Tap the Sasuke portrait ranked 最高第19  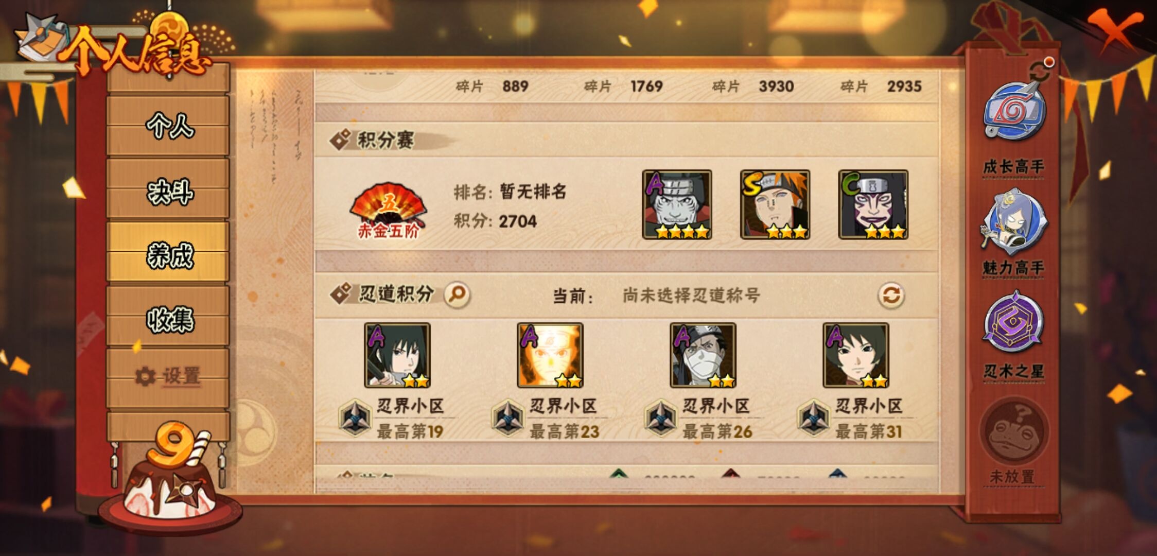pyautogui.click(x=397, y=355)
